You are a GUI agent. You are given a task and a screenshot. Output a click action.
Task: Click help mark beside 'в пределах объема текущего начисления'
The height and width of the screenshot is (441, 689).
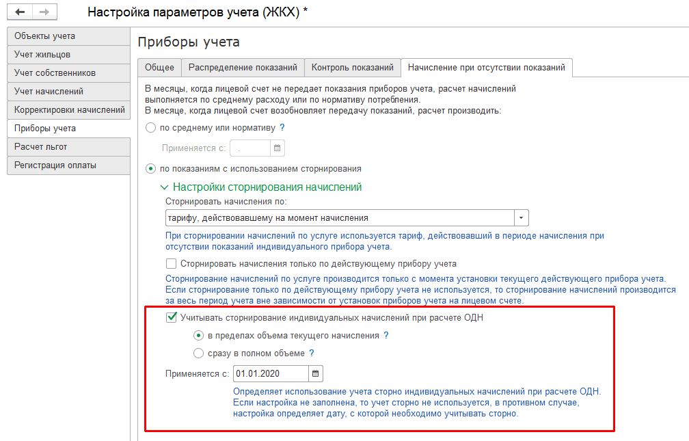(x=386, y=336)
